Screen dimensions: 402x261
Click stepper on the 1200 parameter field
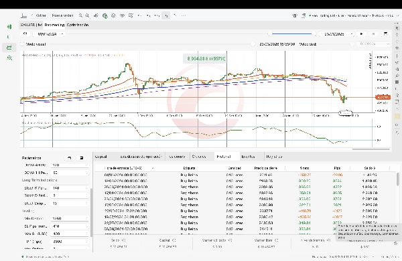coord(86,218)
